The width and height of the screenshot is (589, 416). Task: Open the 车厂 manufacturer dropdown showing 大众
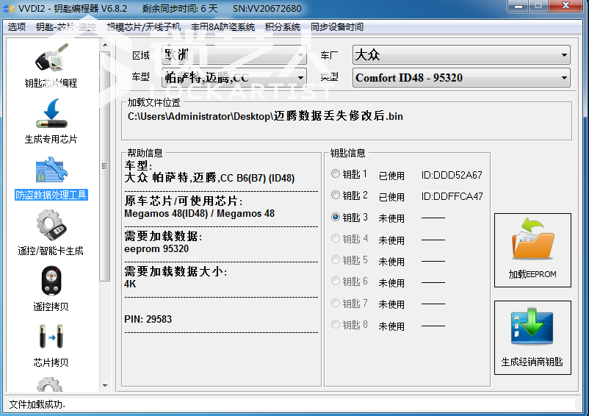pyautogui.click(x=461, y=55)
